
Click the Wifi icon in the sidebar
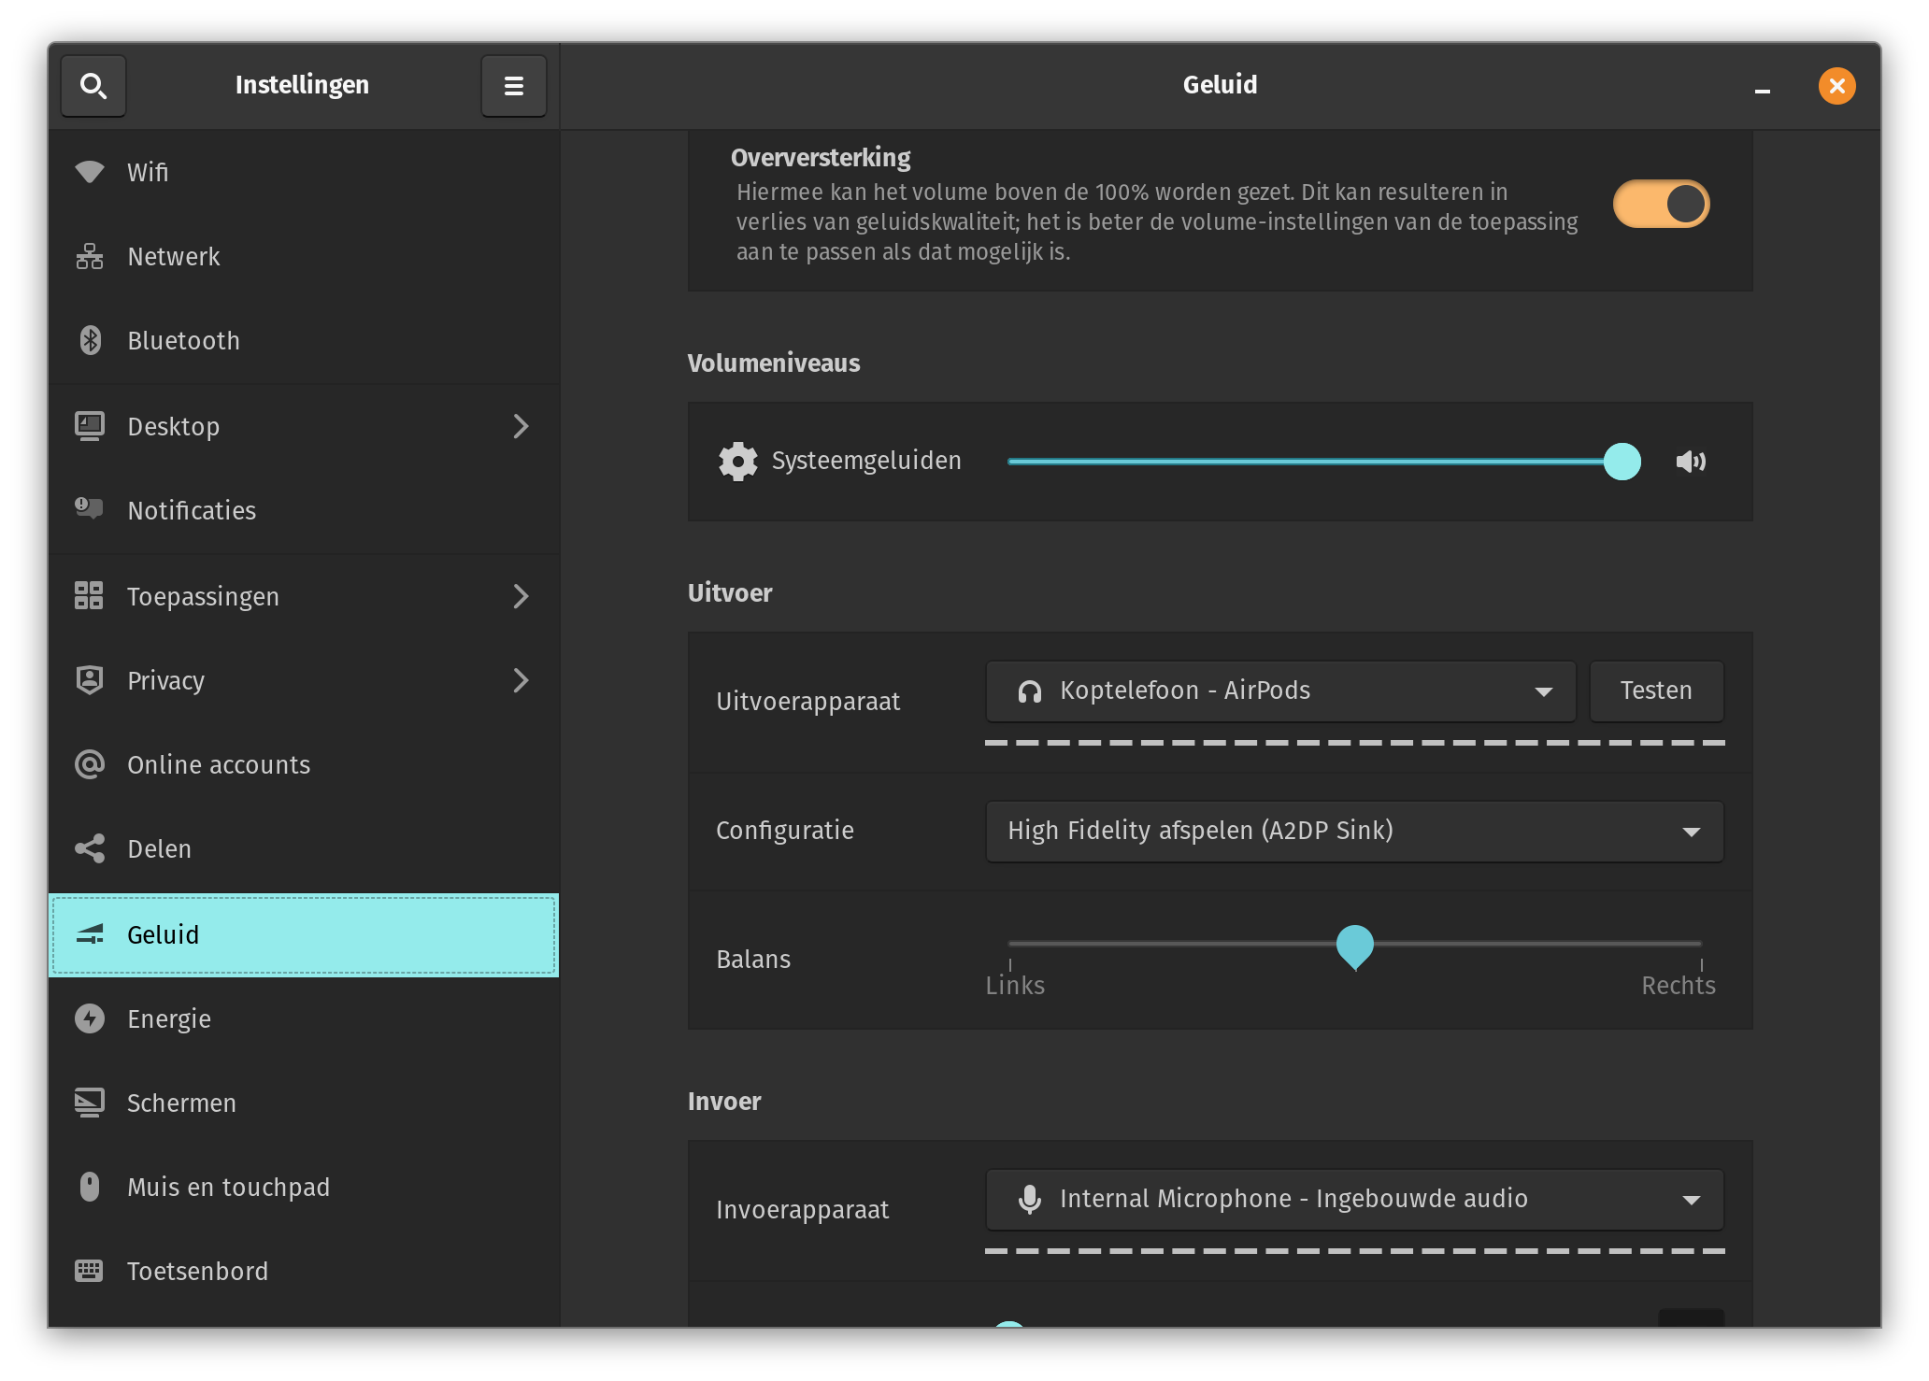click(x=90, y=172)
